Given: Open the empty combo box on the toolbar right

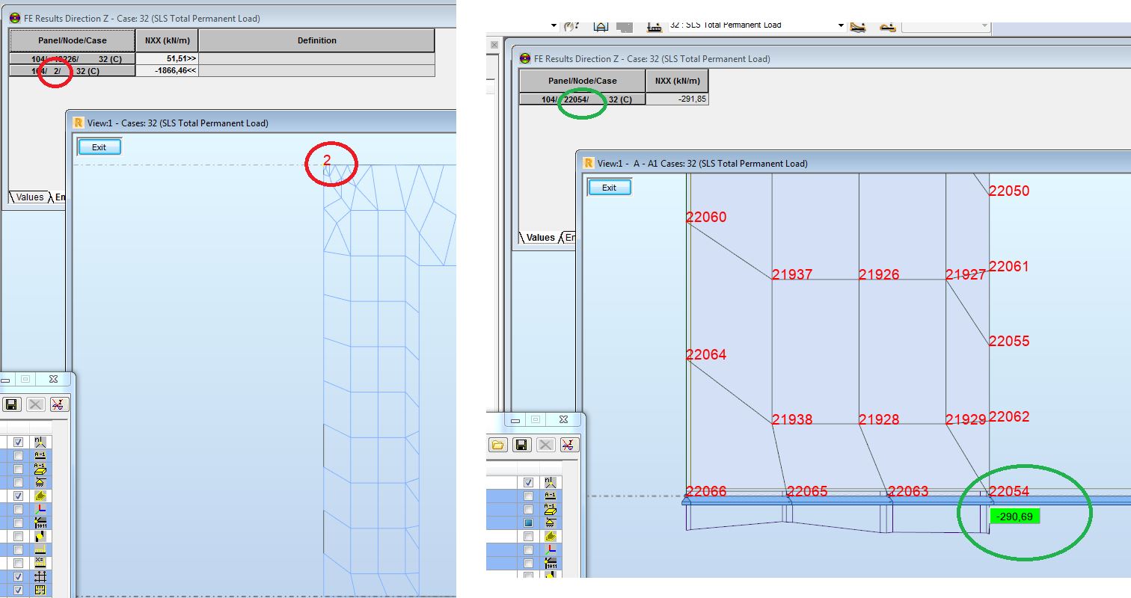Looking at the screenshot, I should [945, 26].
